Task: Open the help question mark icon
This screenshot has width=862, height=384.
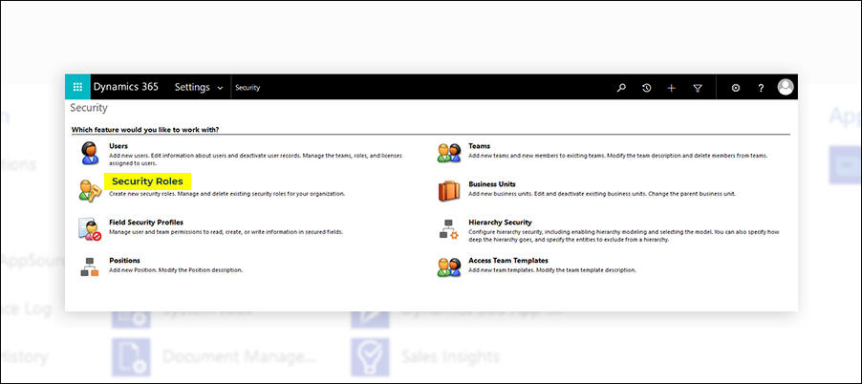Action: (x=761, y=87)
